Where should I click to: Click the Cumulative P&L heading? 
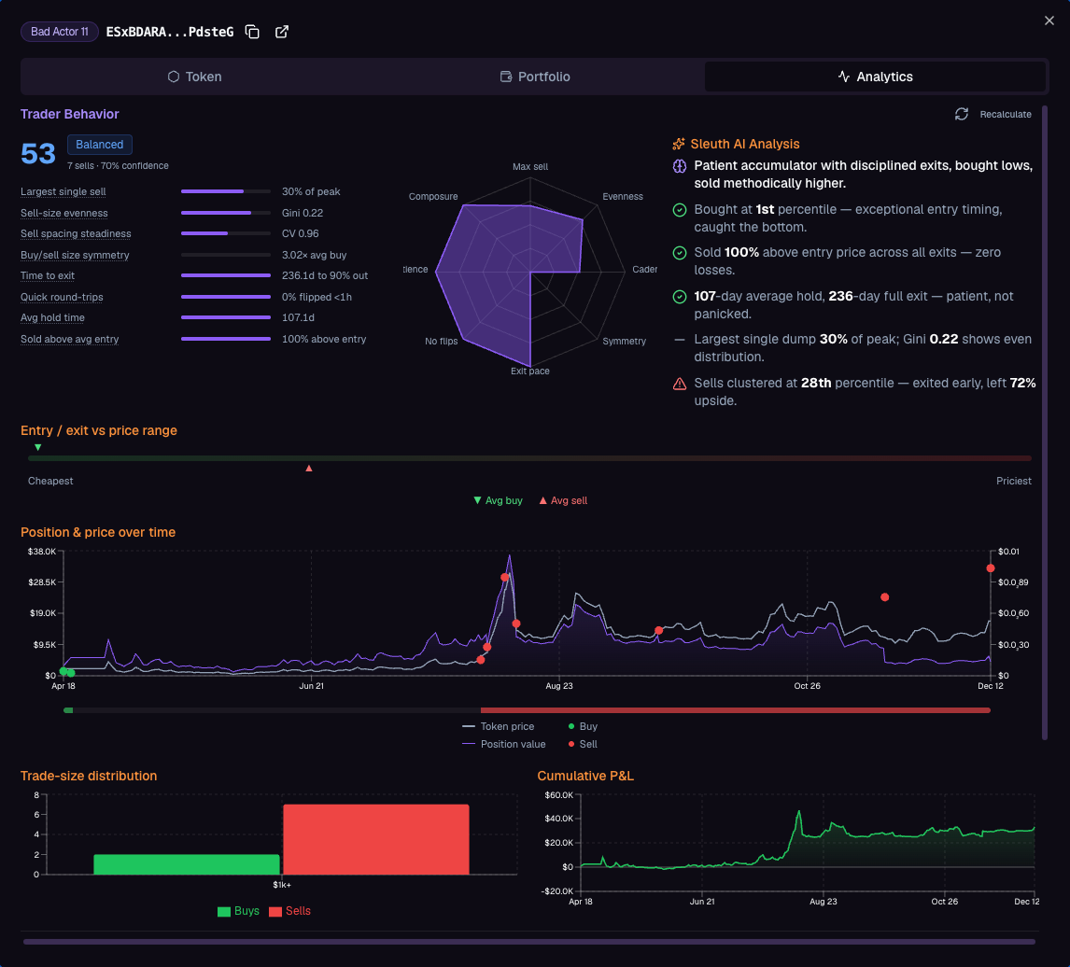pos(585,776)
